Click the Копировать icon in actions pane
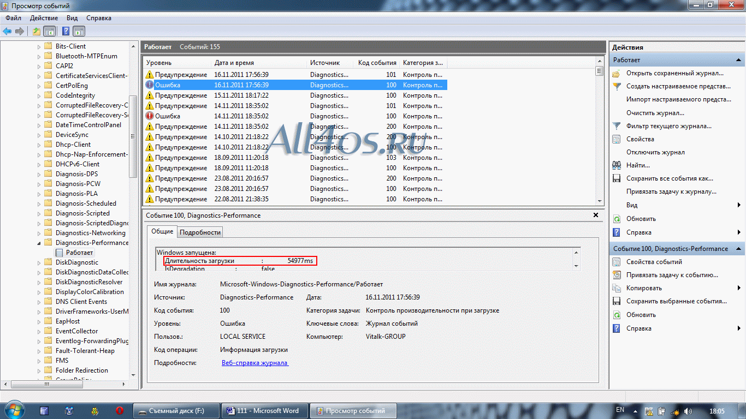This screenshot has width=746, height=419. (x=617, y=288)
